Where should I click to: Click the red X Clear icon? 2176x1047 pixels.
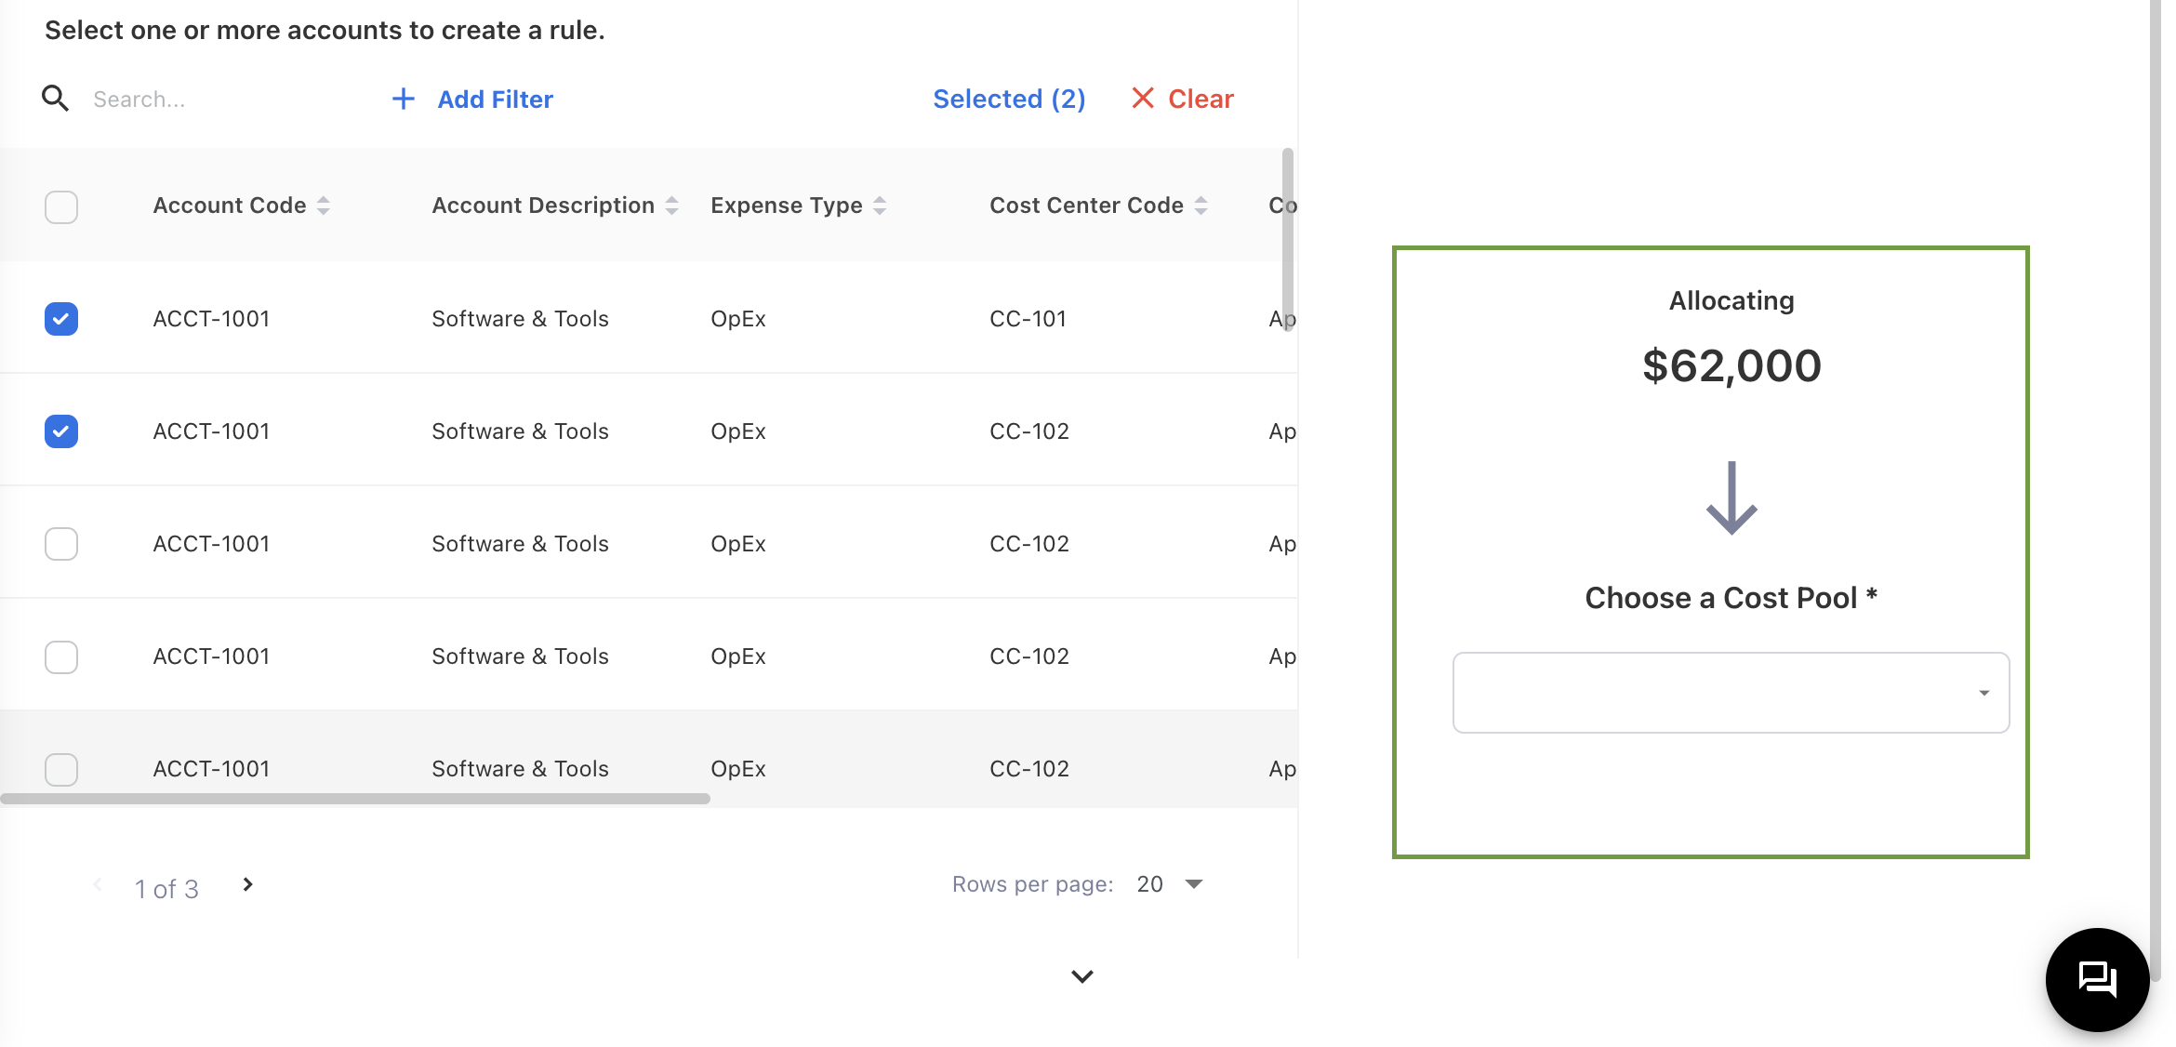click(1142, 99)
